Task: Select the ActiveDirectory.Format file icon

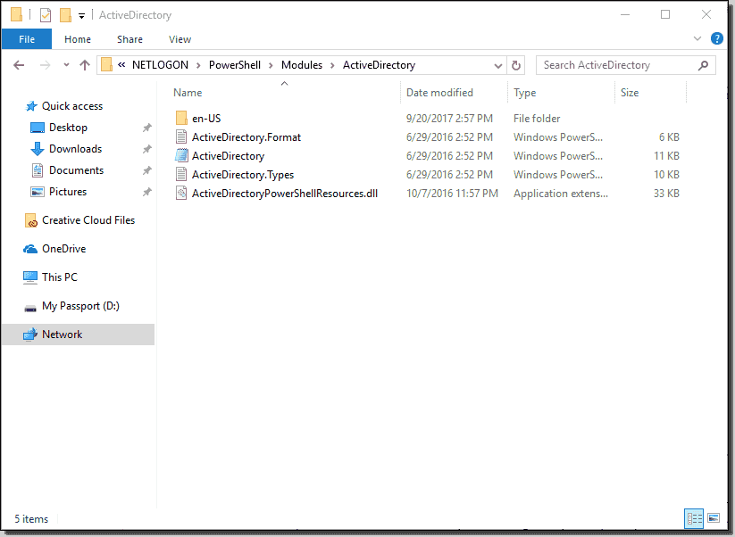Action: click(181, 136)
